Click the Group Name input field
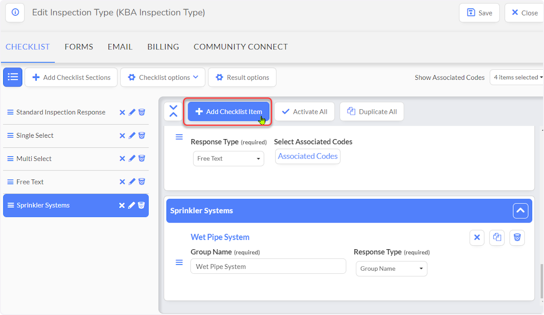The image size is (544, 315). click(x=268, y=267)
